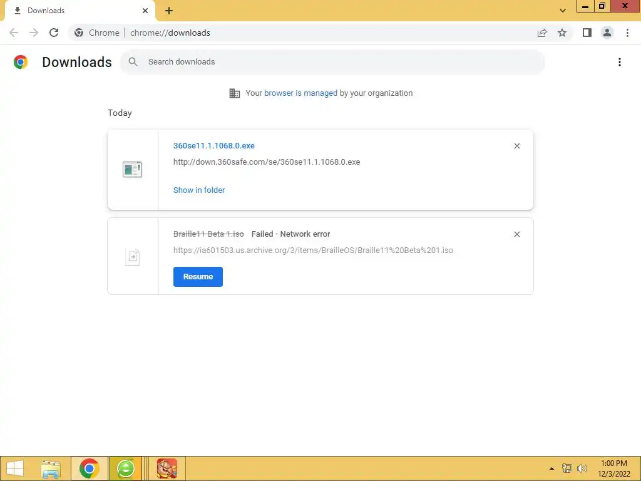Click the address bar URL chrome://downloads
The image size is (641, 481).
pyautogui.click(x=170, y=33)
